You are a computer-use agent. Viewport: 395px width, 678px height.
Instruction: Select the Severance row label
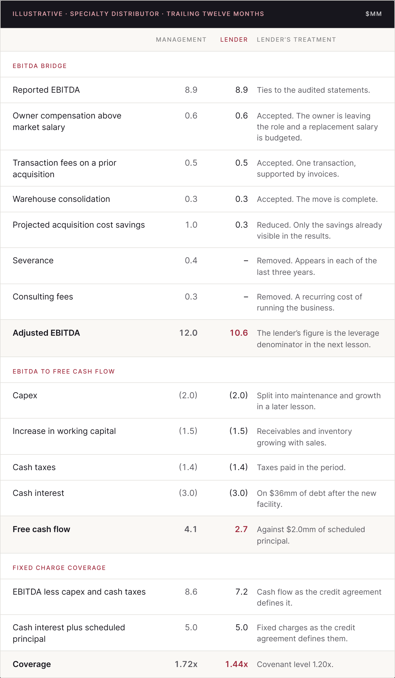coord(33,261)
